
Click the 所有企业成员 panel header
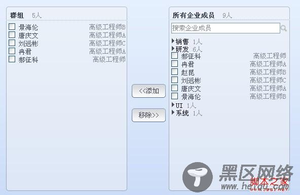click(x=194, y=15)
